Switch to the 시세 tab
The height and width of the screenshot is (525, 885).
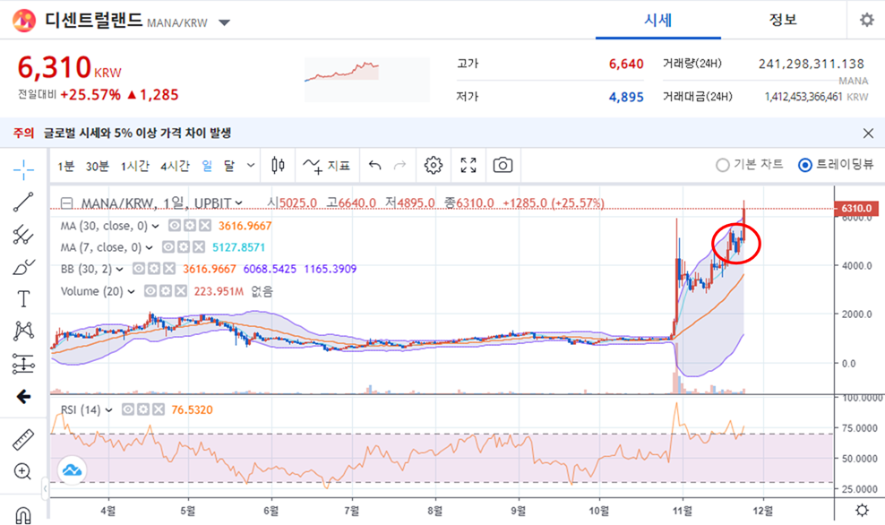[x=658, y=21]
